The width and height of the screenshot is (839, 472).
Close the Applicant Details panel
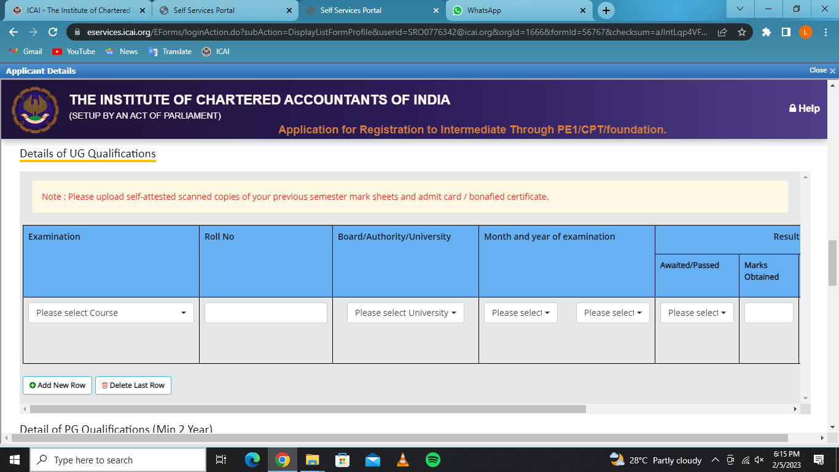tap(822, 71)
